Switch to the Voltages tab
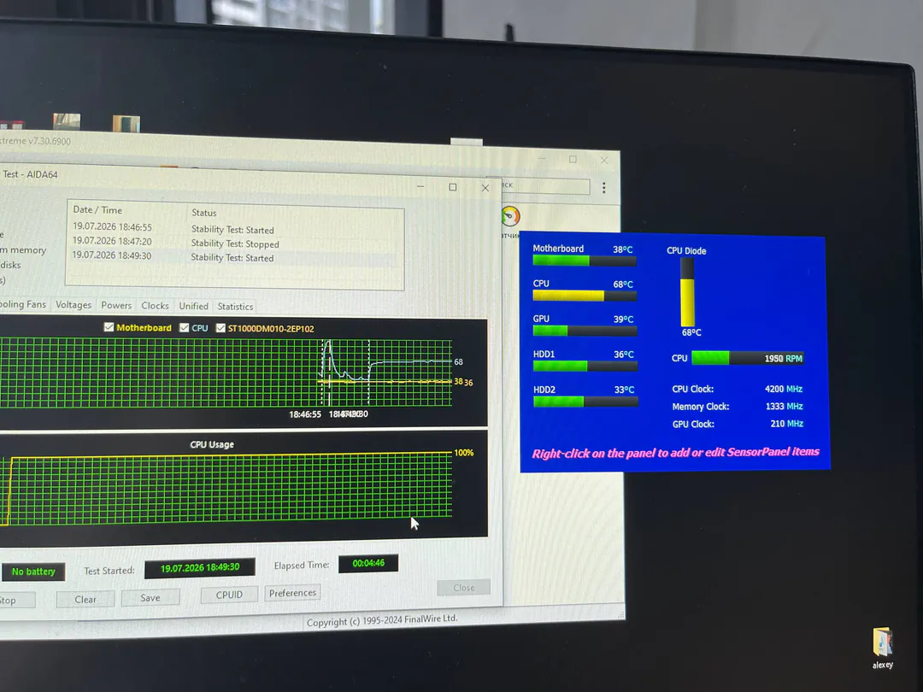Screen dimensions: 923x692 pyautogui.click(x=73, y=305)
